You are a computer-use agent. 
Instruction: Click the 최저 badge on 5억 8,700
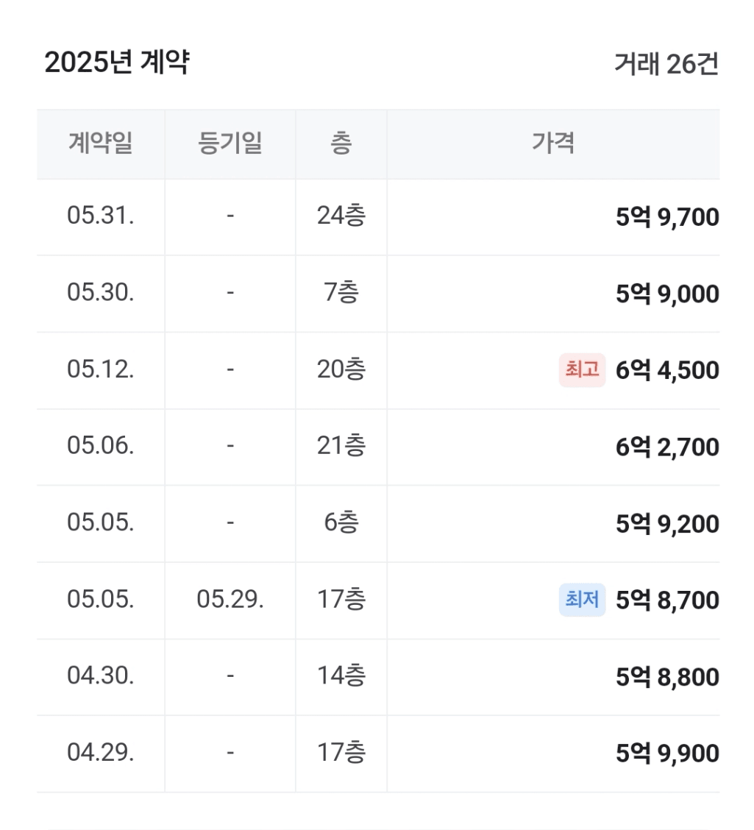(582, 600)
